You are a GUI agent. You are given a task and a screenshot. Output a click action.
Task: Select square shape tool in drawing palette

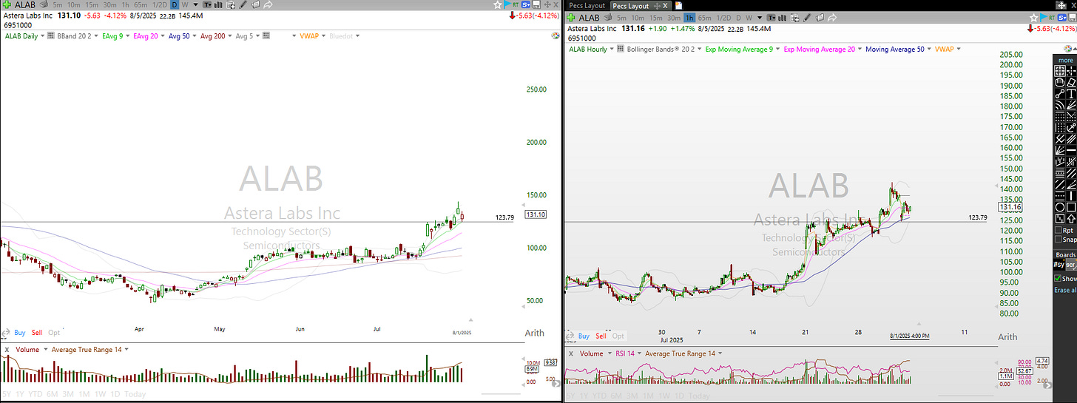pyautogui.click(x=1070, y=207)
